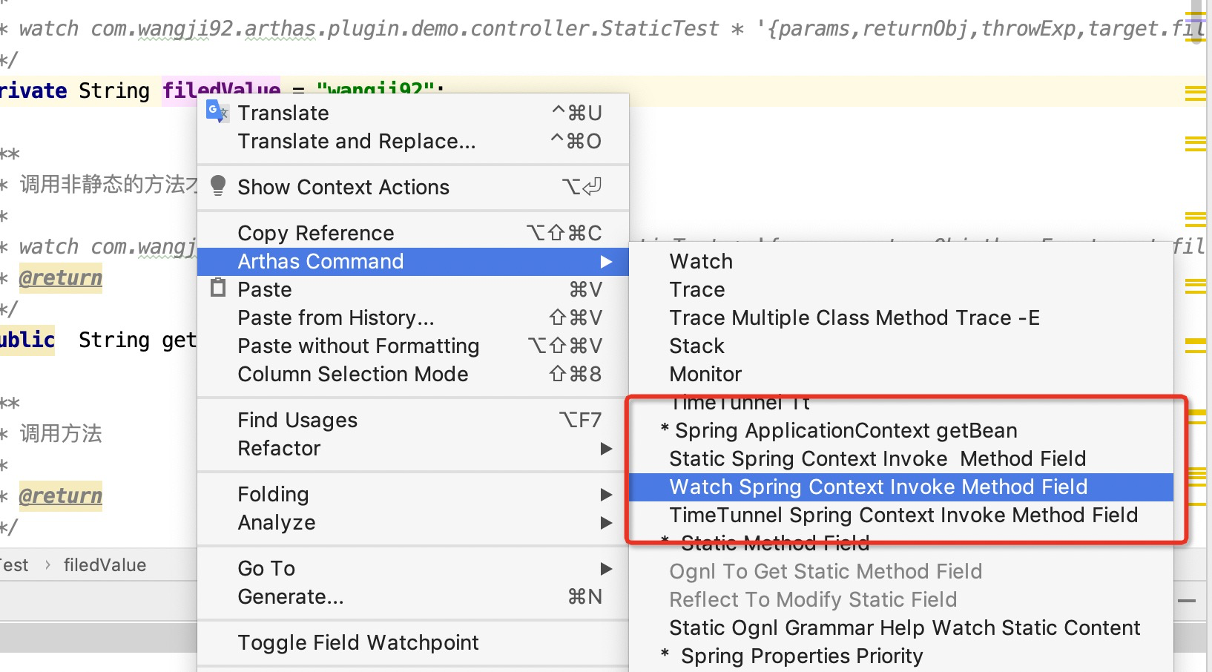This screenshot has height=672, width=1212.
Task: Expand the Folding submenu arrow
Action: 606,495
